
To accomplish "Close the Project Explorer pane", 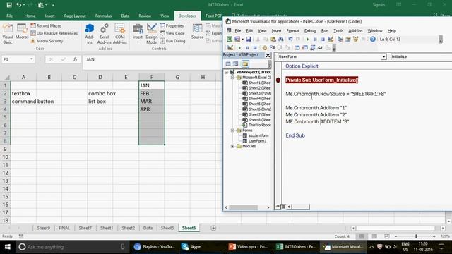I will [x=268, y=55].
